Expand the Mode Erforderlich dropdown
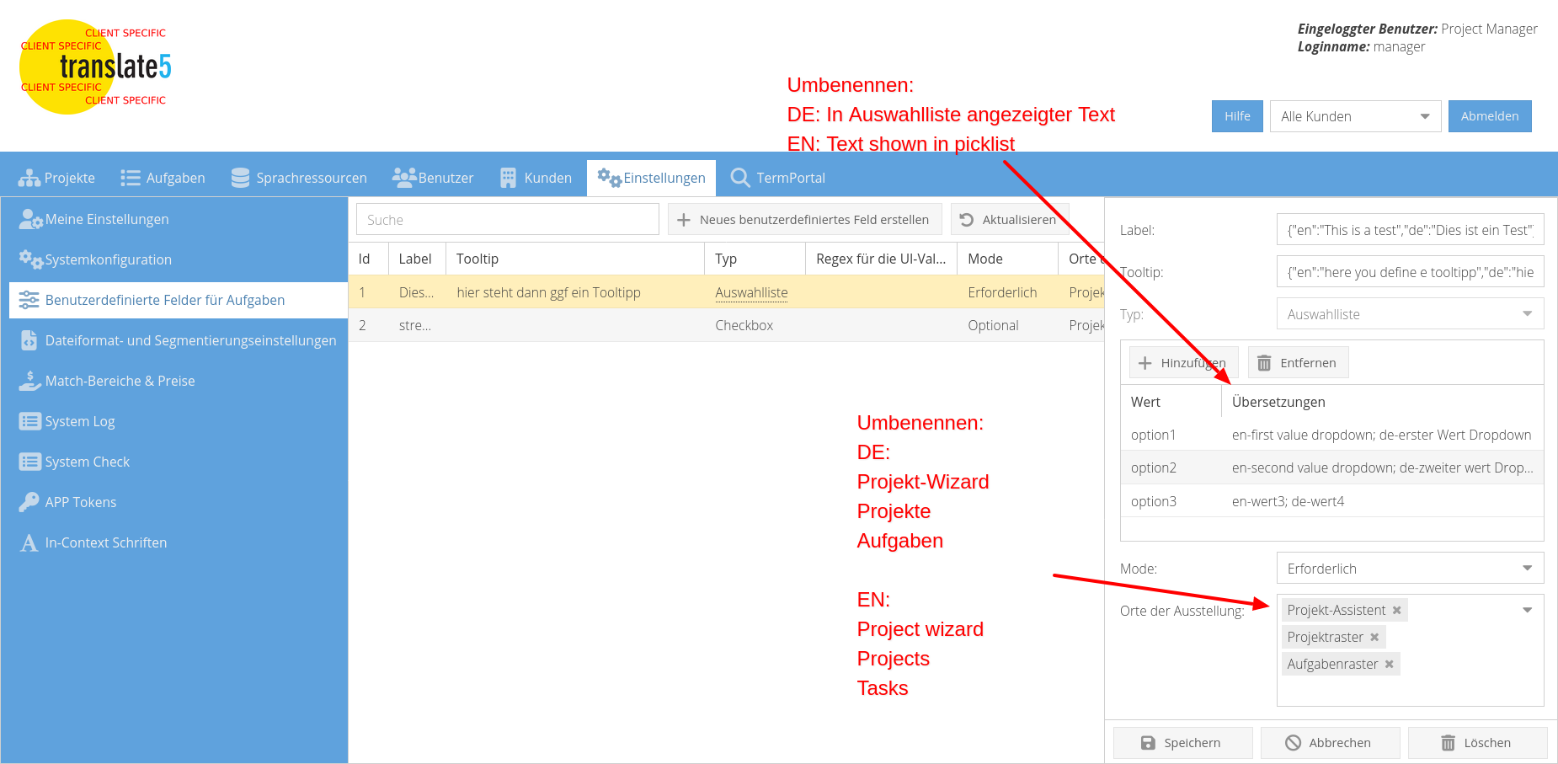Viewport: 1558px width, 764px height. click(x=1527, y=569)
